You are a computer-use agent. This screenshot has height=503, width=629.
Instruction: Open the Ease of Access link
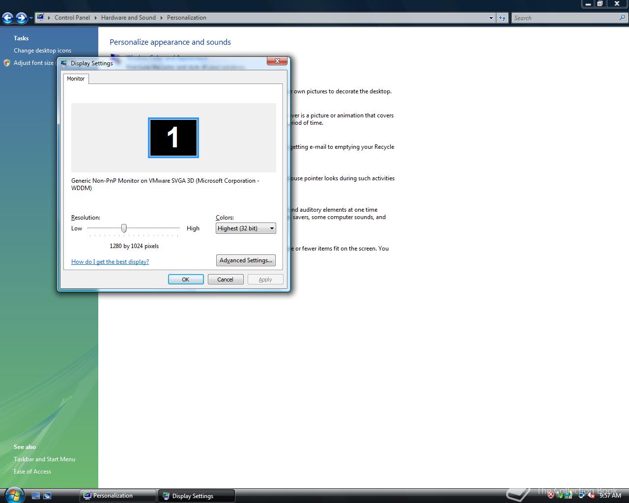(32, 471)
